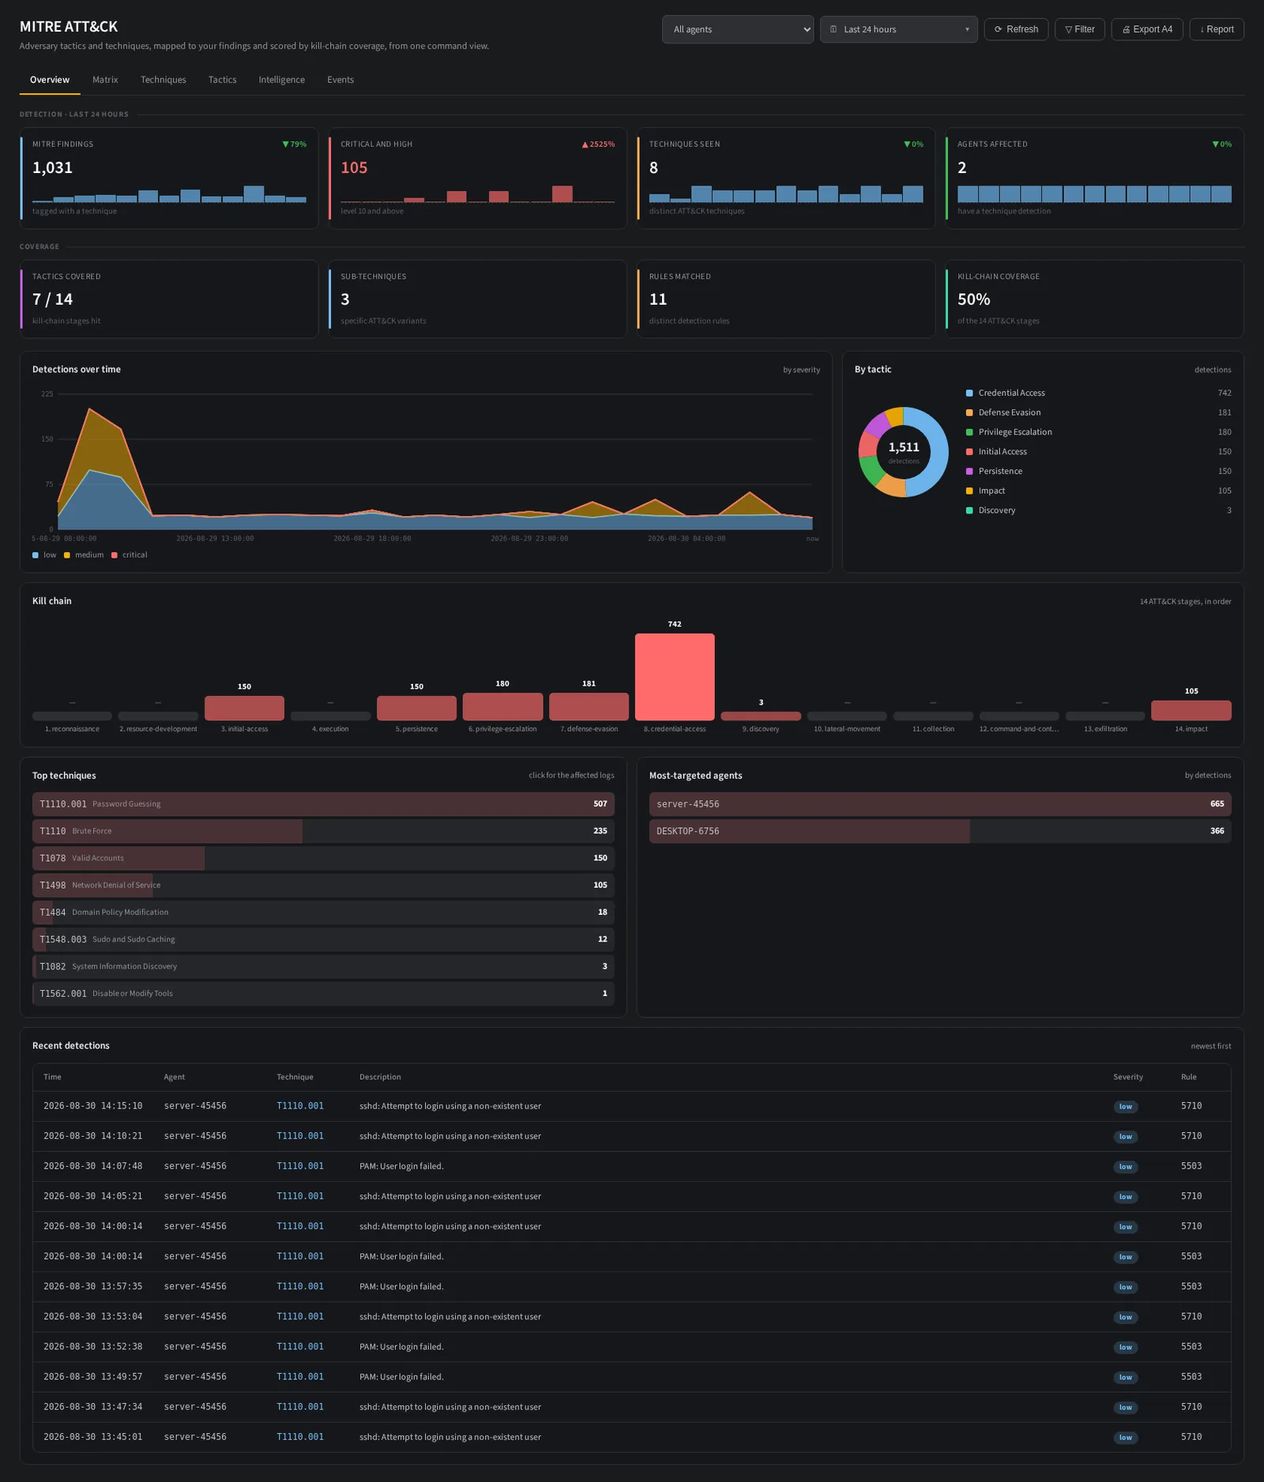Toggle the critical severity legend item
Screen dimensions: 1264x1482
(x=130, y=555)
